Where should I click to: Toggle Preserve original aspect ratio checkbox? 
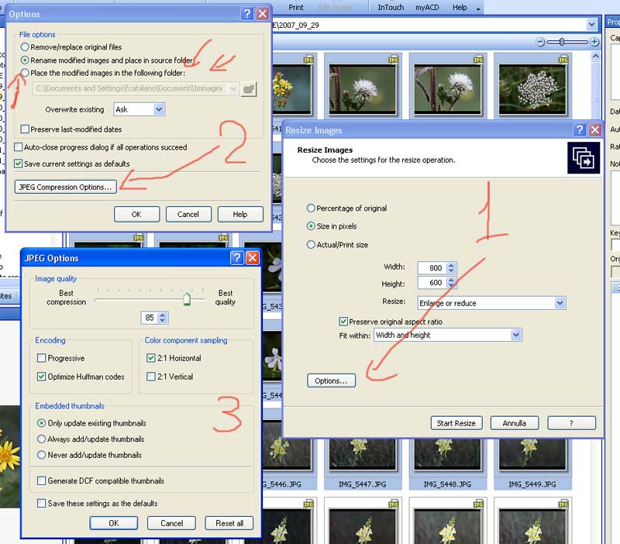coord(343,322)
